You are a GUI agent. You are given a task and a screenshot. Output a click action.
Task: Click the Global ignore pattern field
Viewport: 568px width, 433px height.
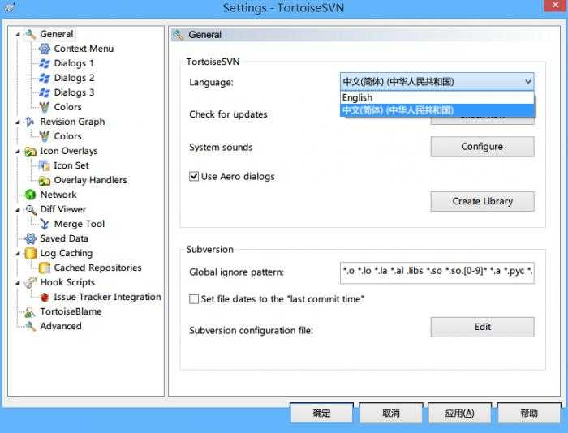tap(437, 272)
